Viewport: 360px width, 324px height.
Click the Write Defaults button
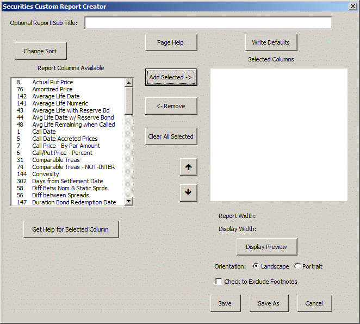271,42
